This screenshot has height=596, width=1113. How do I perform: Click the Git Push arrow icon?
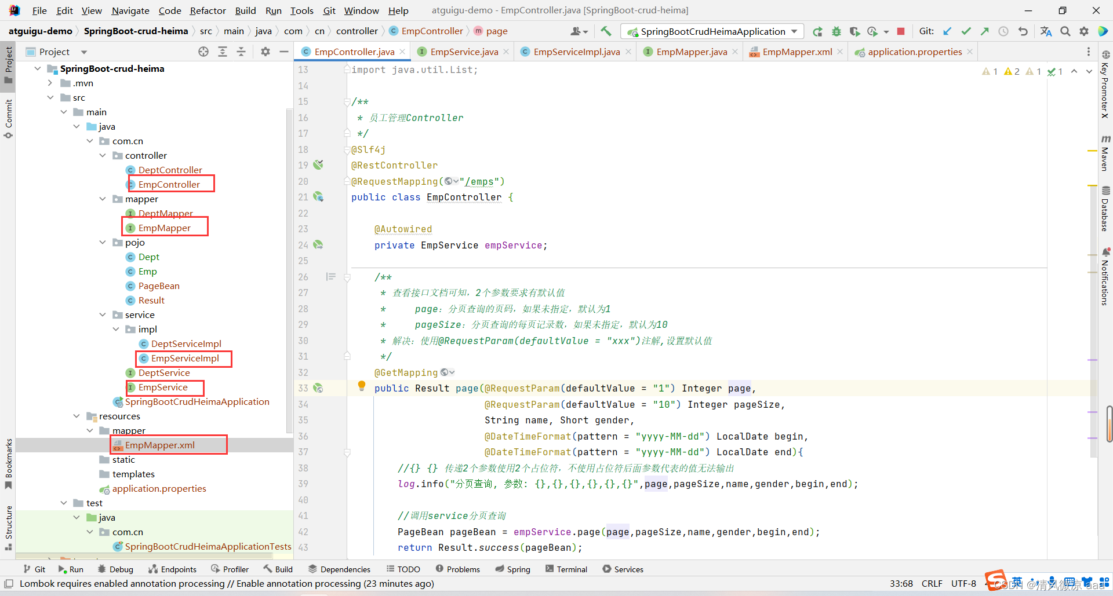click(984, 31)
